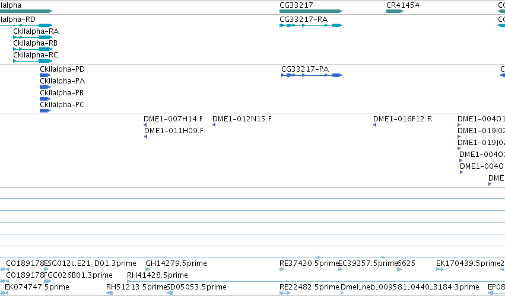The height and width of the screenshot is (296, 505).
Task: Click the DME1-012N15.F marker arrow
Action: pyautogui.click(x=214, y=125)
